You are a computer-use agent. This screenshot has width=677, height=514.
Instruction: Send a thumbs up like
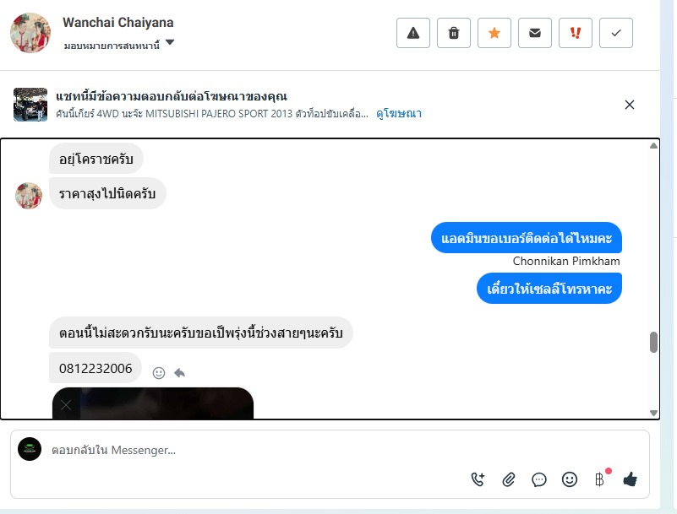(x=630, y=479)
